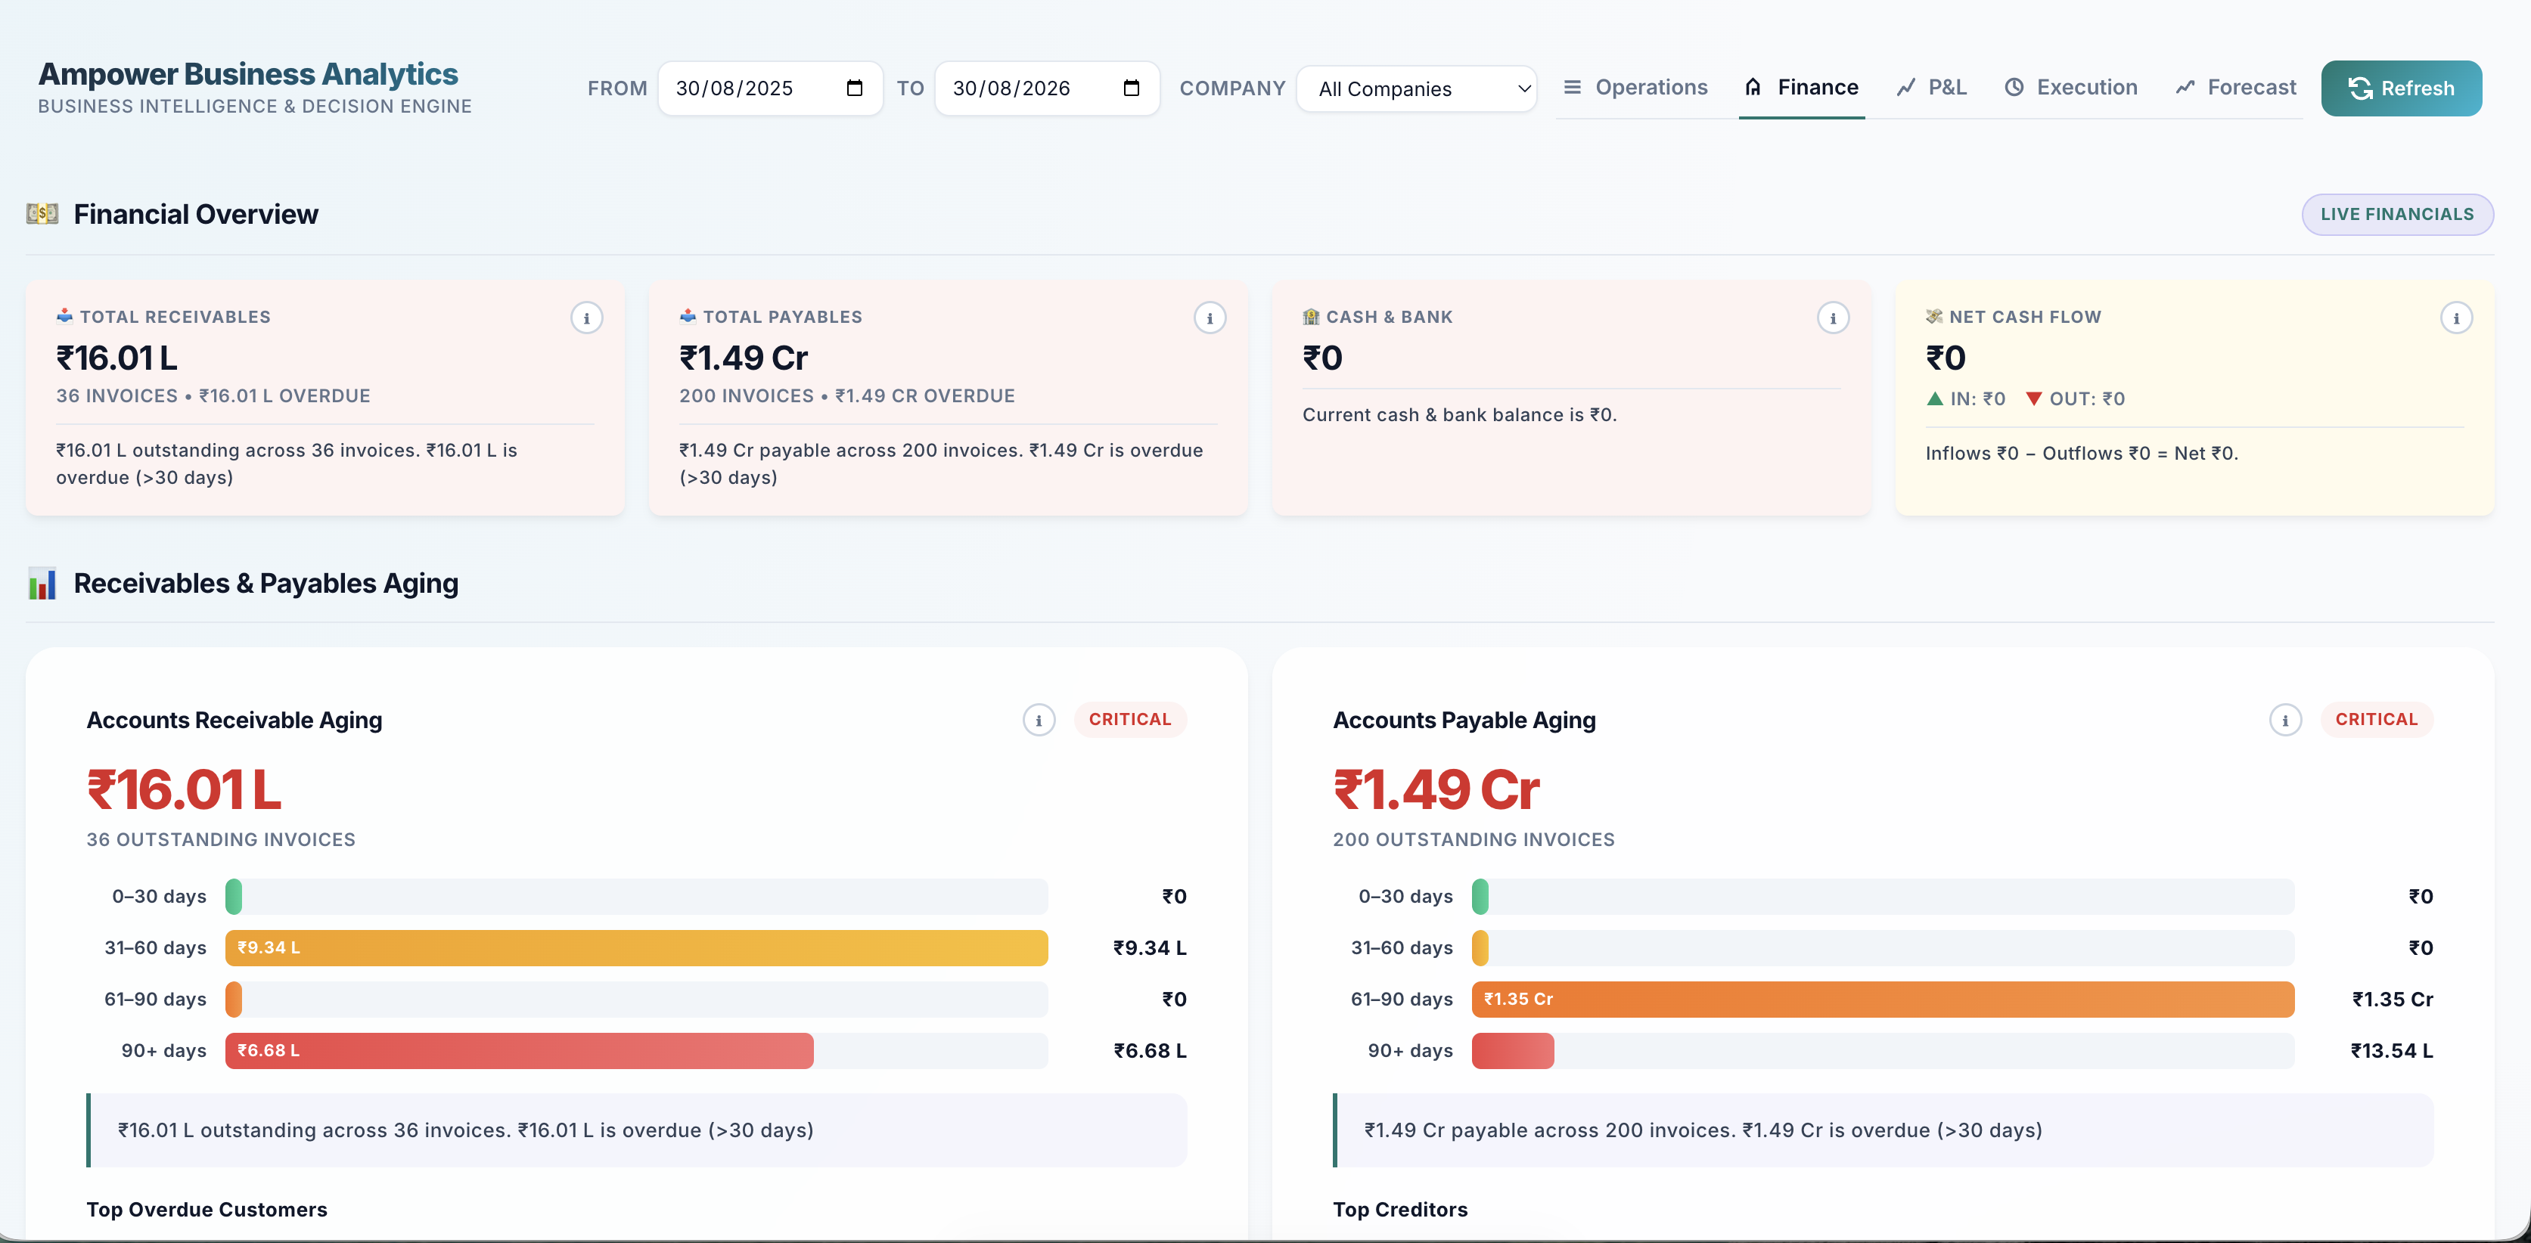The image size is (2531, 1243).
Task: Click the Top Overdue Customers heading
Action: click(x=207, y=1210)
